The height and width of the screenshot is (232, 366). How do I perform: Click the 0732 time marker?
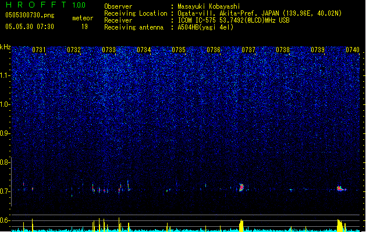(74, 50)
